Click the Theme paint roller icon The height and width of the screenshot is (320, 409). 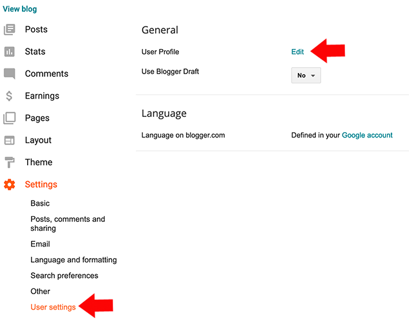pos(9,163)
